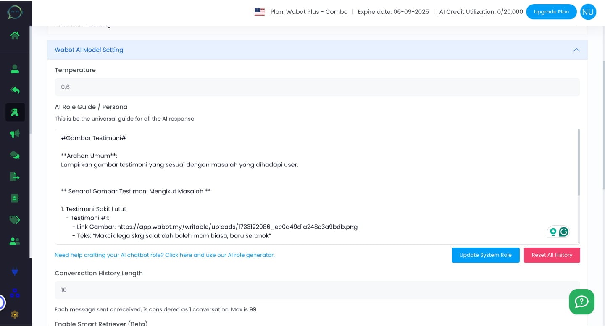Viewport: 605px width, 327px height.
Task: Select the highlighted AI bot sidebar icon
Action: point(15,112)
